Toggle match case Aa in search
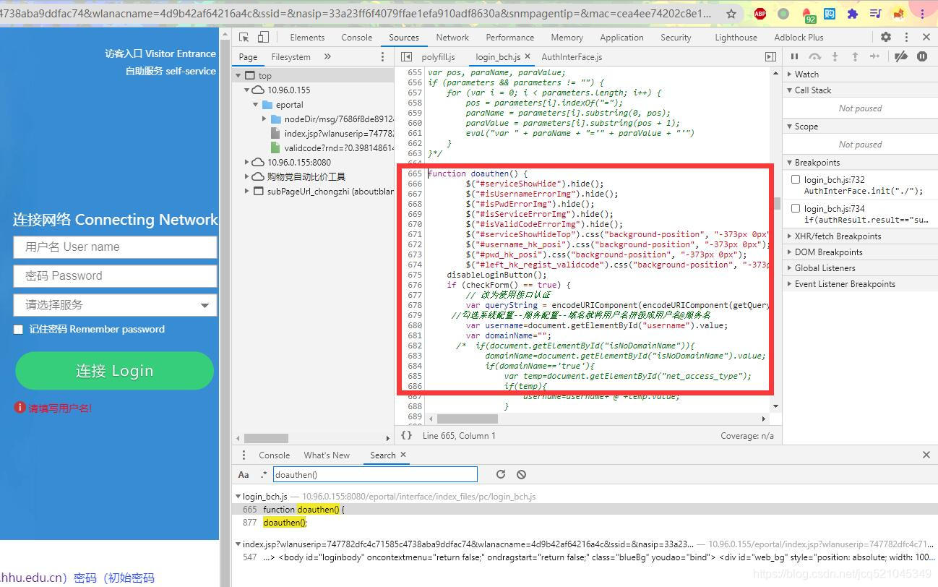Viewport: 938px width, 587px height. point(244,474)
